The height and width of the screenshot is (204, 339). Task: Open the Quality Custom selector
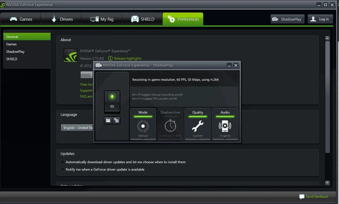(x=198, y=124)
